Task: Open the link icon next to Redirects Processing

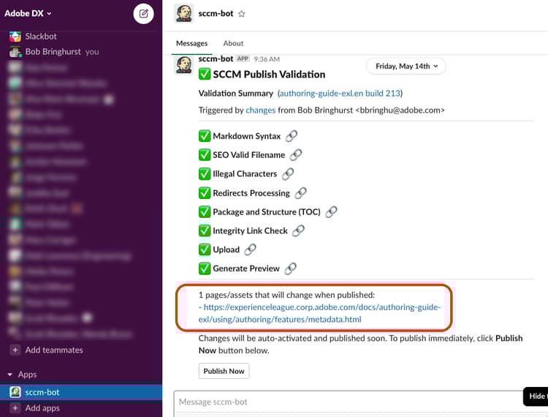Action: [x=300, y=192]
